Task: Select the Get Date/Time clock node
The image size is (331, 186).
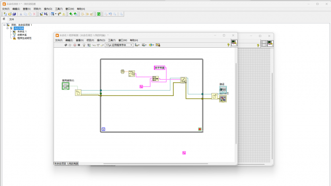Action: (123, 72)
